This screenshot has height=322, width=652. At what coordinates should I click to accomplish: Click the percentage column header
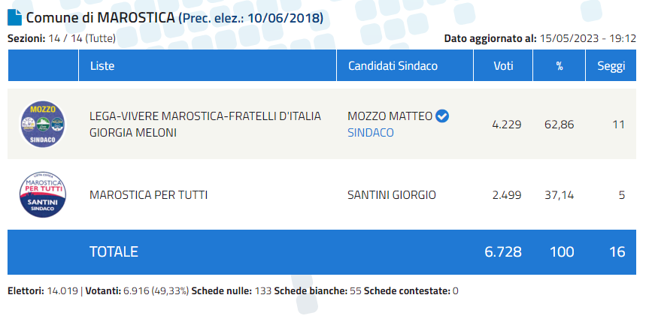click(560, 65)
